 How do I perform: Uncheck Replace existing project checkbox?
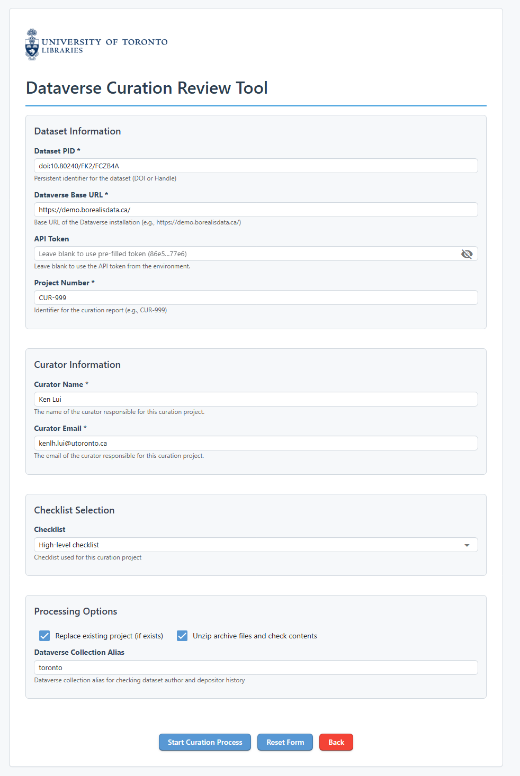45,636
